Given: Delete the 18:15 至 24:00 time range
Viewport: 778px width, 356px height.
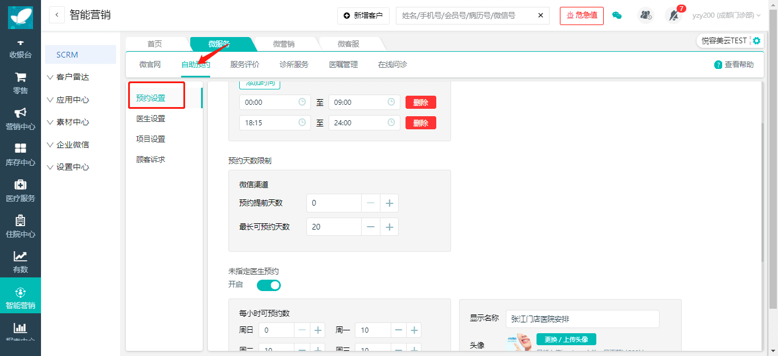Looking at the screenshot, I should [420, 123].
